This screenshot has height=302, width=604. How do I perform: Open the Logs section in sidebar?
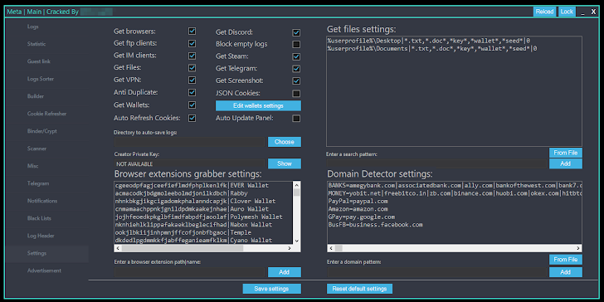(32, 27)
